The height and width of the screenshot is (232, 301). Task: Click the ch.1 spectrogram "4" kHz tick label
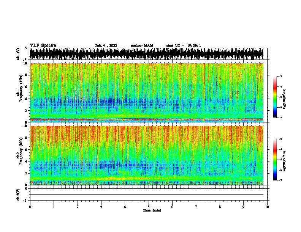click(x=27, y=99)
